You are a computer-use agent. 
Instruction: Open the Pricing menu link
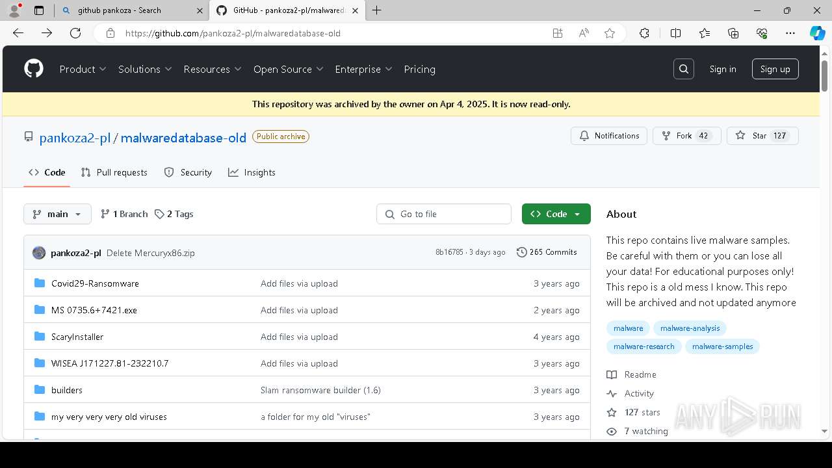click(419, 69)
